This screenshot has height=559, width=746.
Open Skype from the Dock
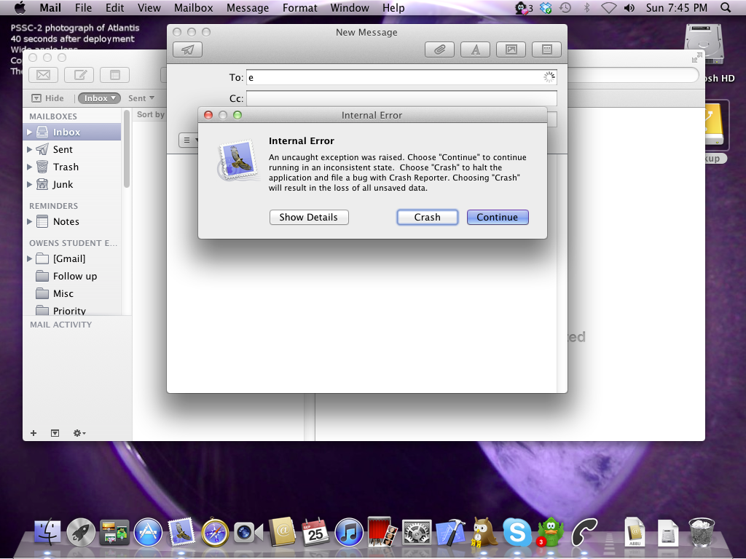[x=517, y=533]
